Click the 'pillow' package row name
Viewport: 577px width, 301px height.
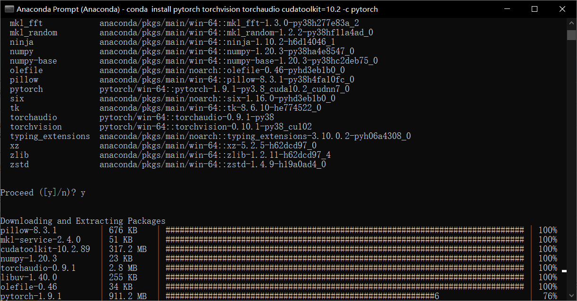click(24, 80)
